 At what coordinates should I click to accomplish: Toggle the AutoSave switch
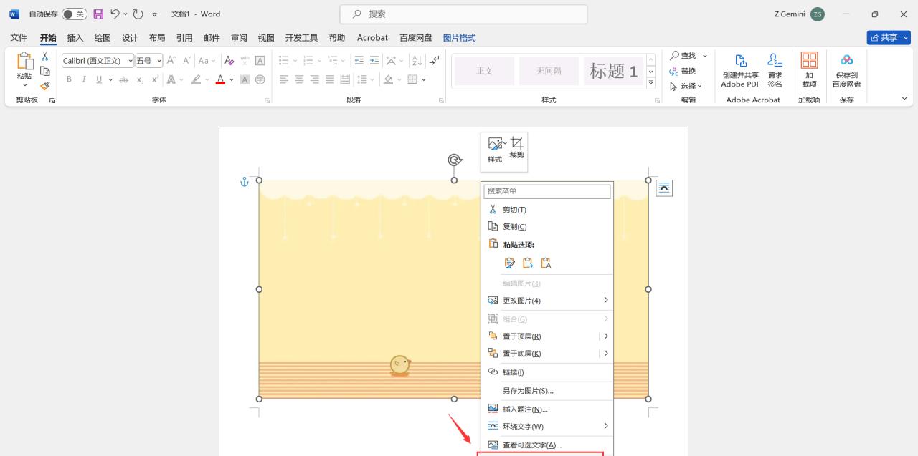coord(75,14)
